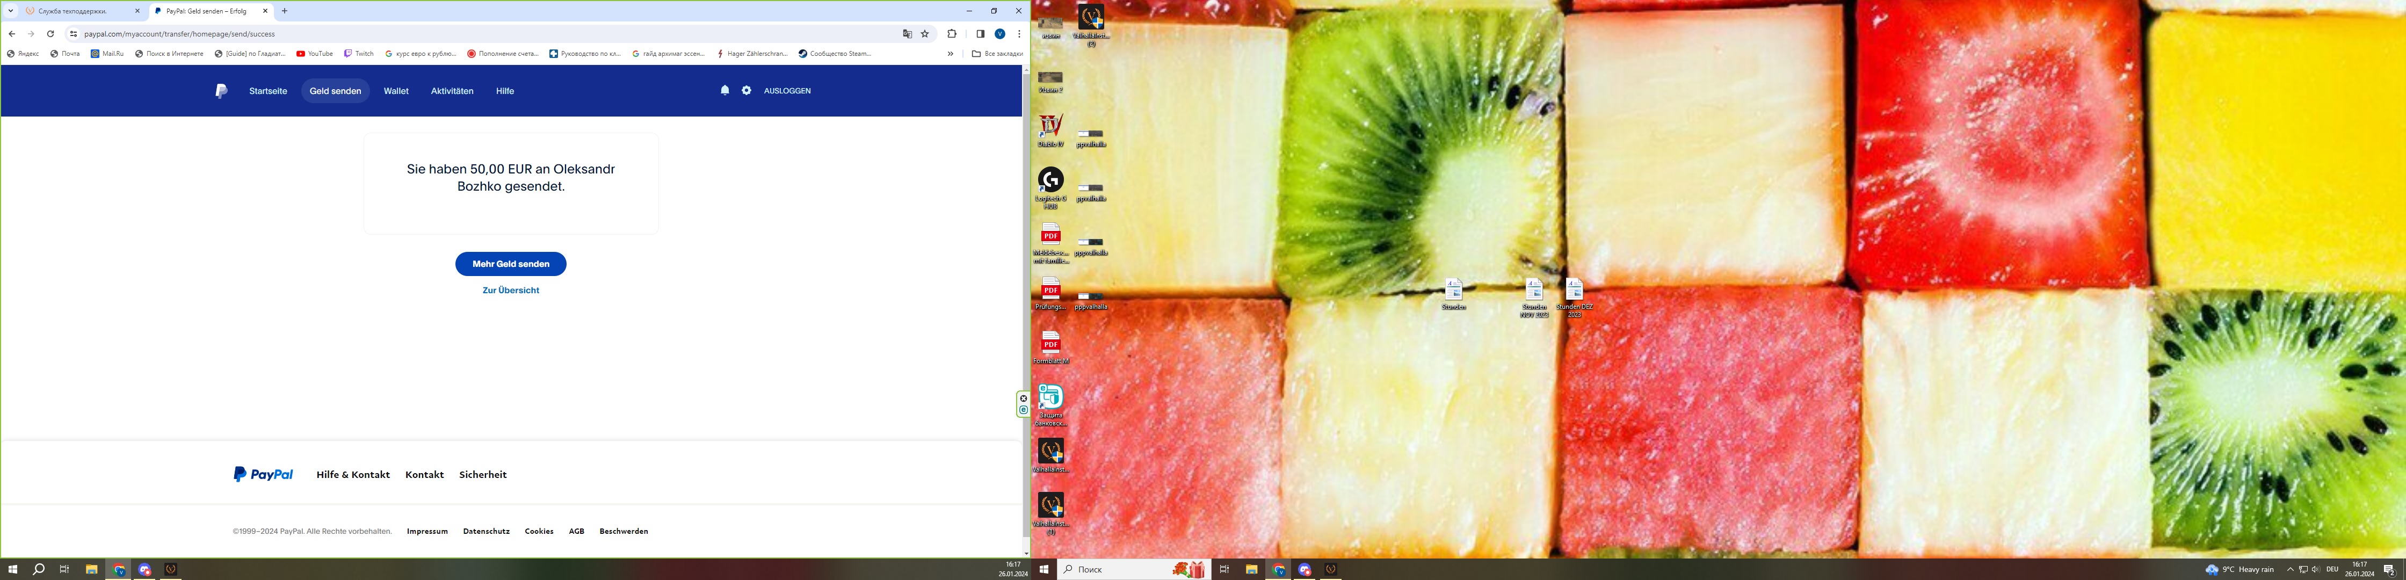2406x580 pixels.
Task: Reload the PayPal page
Action: pyautogui.click(x=50, y=34)
